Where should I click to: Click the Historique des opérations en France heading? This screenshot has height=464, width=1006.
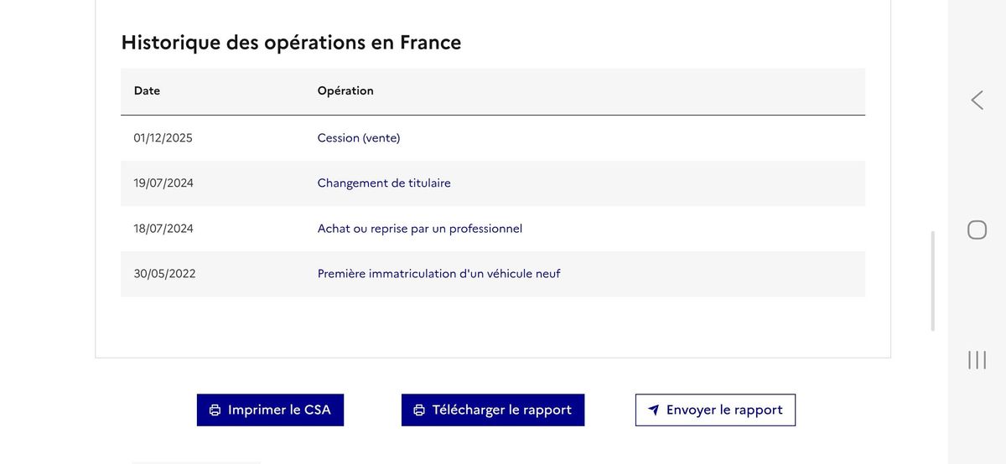[x=291, y=43]
